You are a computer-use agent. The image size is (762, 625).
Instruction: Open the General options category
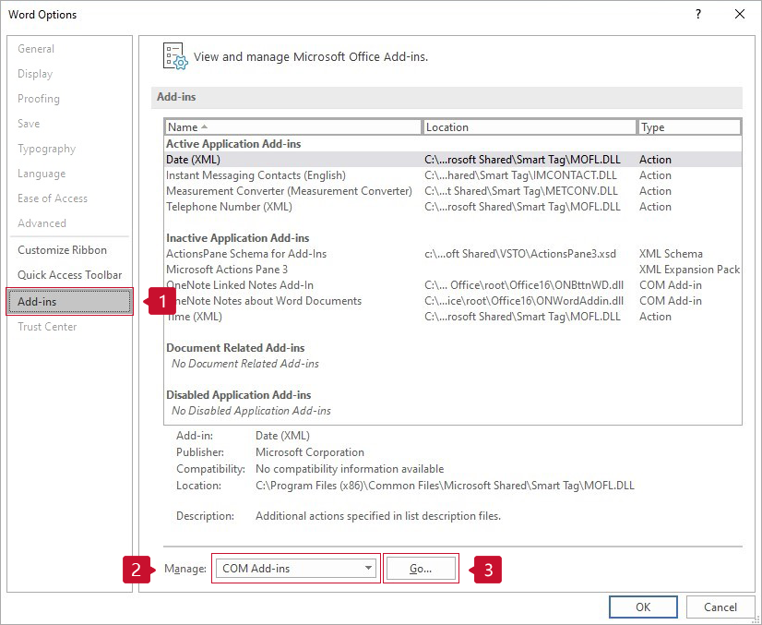point(36,49)
